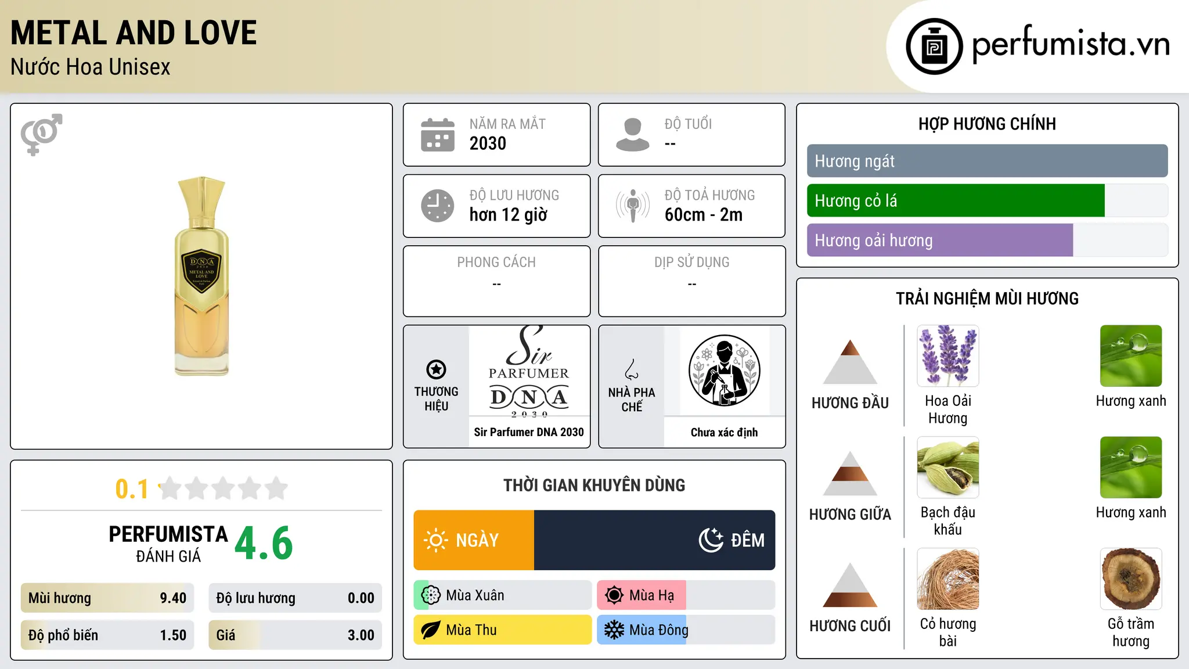Open the Sir Parfumer DNA 2030 brand logo
Viewport: 1189px width, 669px height.
(529, 371)
